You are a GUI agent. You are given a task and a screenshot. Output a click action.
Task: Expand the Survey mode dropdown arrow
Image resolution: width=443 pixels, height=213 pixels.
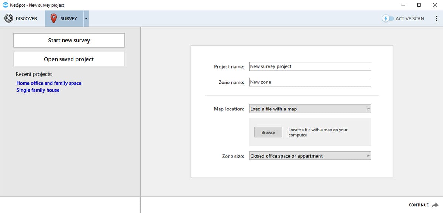pyautogui.click(x=86, y=18)
